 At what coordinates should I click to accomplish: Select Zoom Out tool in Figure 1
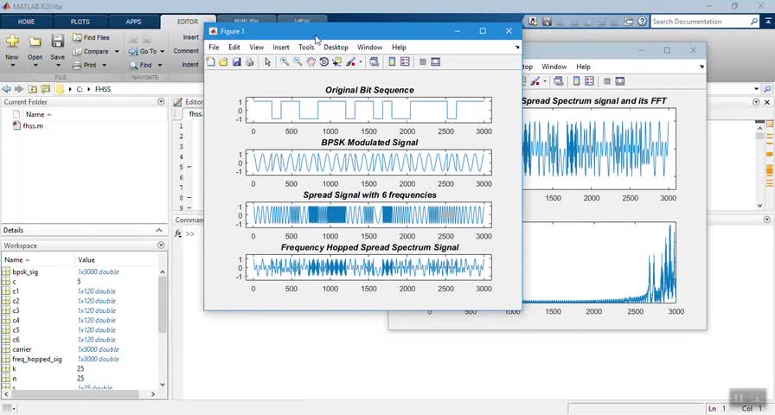(x=298, y=61)
